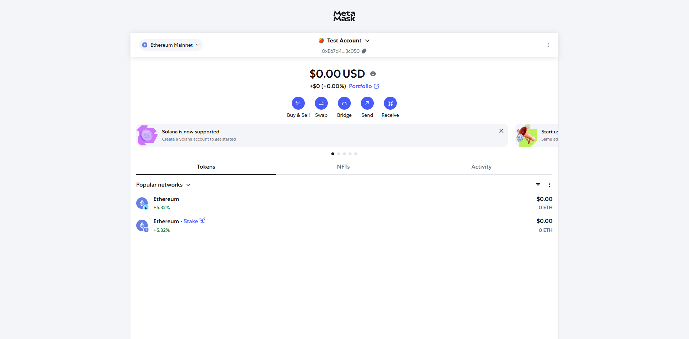The width and height of the screenshot is (689, 339).
Task: Hide the balance using the eye icon
Action: 373,74
